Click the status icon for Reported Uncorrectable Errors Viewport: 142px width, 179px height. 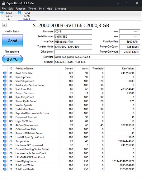coord(5,113)
